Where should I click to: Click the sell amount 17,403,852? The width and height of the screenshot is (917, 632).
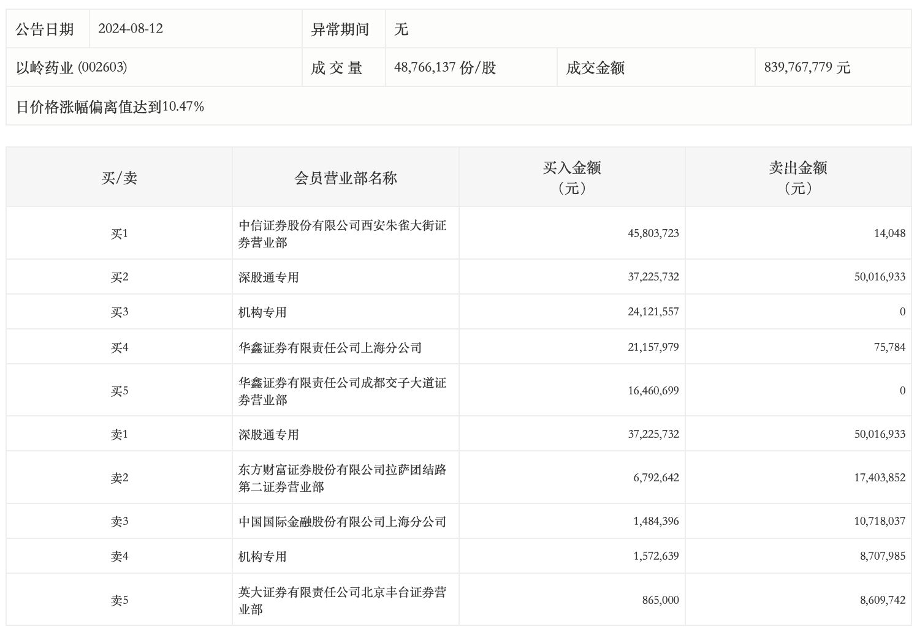pos(879,478)
